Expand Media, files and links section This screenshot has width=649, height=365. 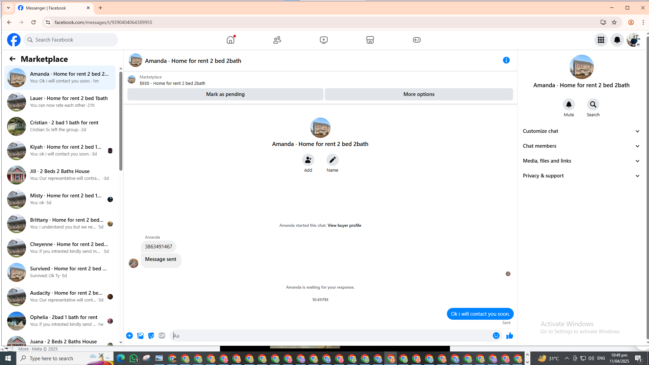[581, 161]
